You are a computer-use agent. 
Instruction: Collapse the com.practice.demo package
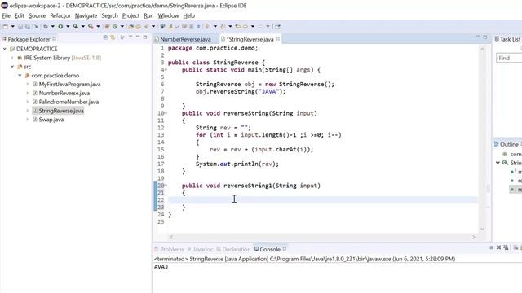point(20,76)
